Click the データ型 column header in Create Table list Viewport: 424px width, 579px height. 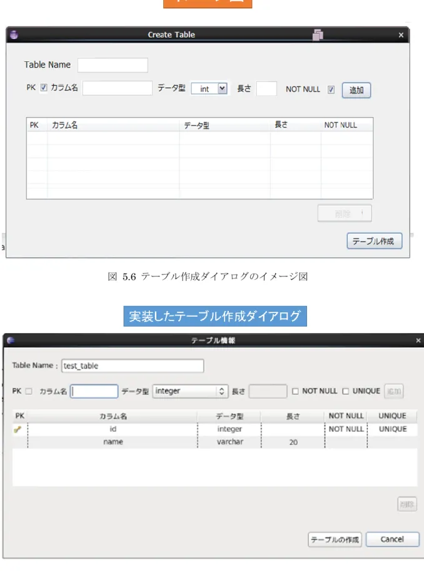225,125
